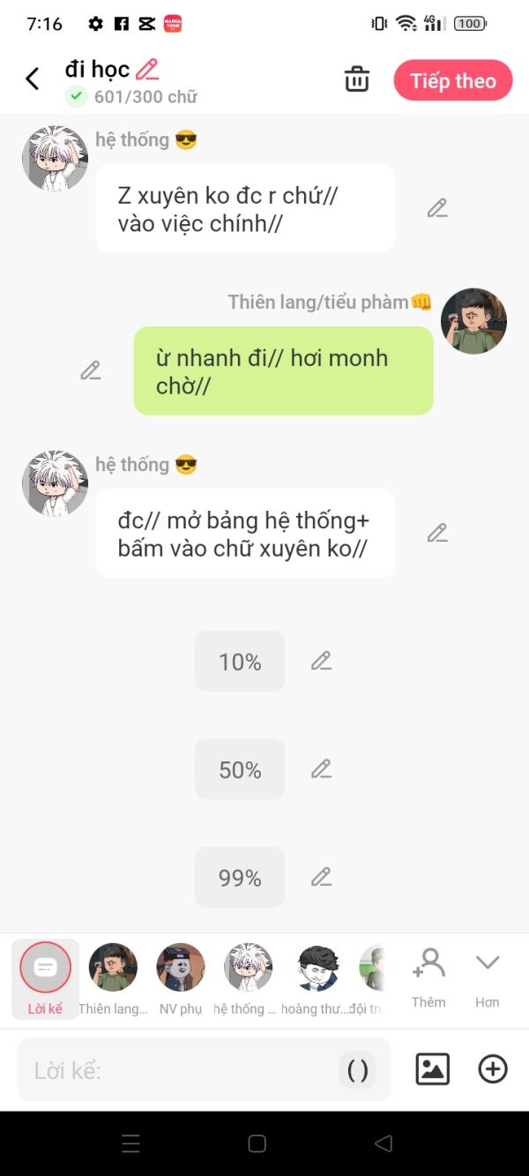The width and height of the screenshot is (529, 1176).
Task: Add a character with "Thêm"
Action: click(428, 978)
